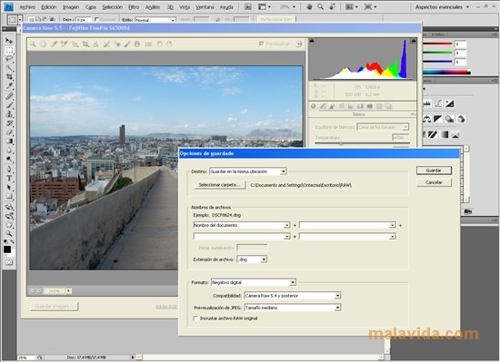The height and width of the screenshot is (362, 500).
Task: Rotate image counterclockwise in Camera Raw
Action: click(x=159, y=44)
